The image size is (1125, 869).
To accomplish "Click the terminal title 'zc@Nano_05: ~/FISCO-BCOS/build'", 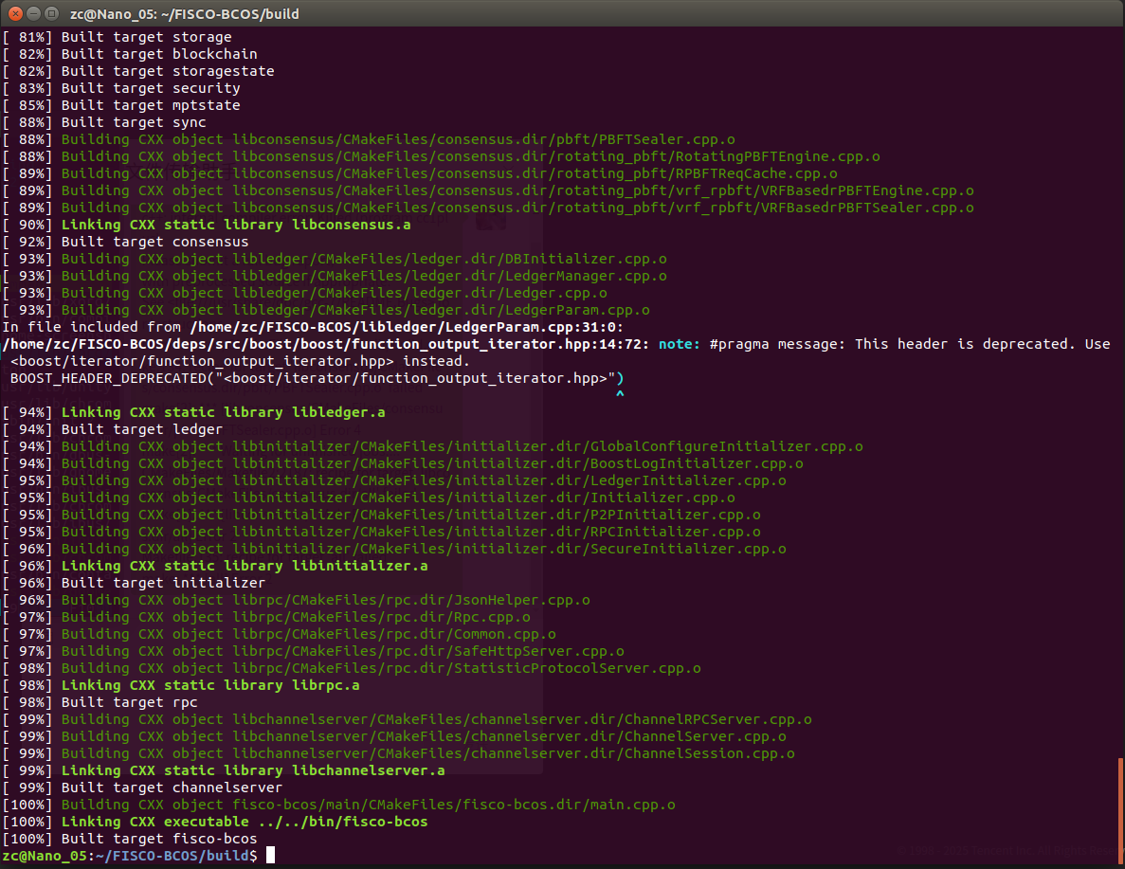I will tap(185, 13).
